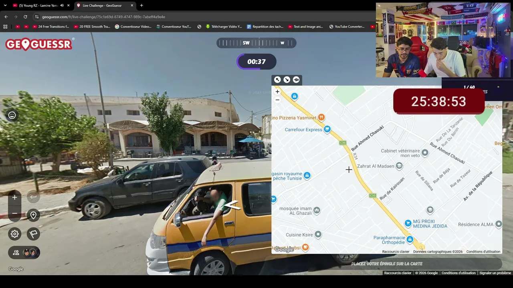513x288 pixels.
Task: Pin the guess map open
Action: pos(296,80)
